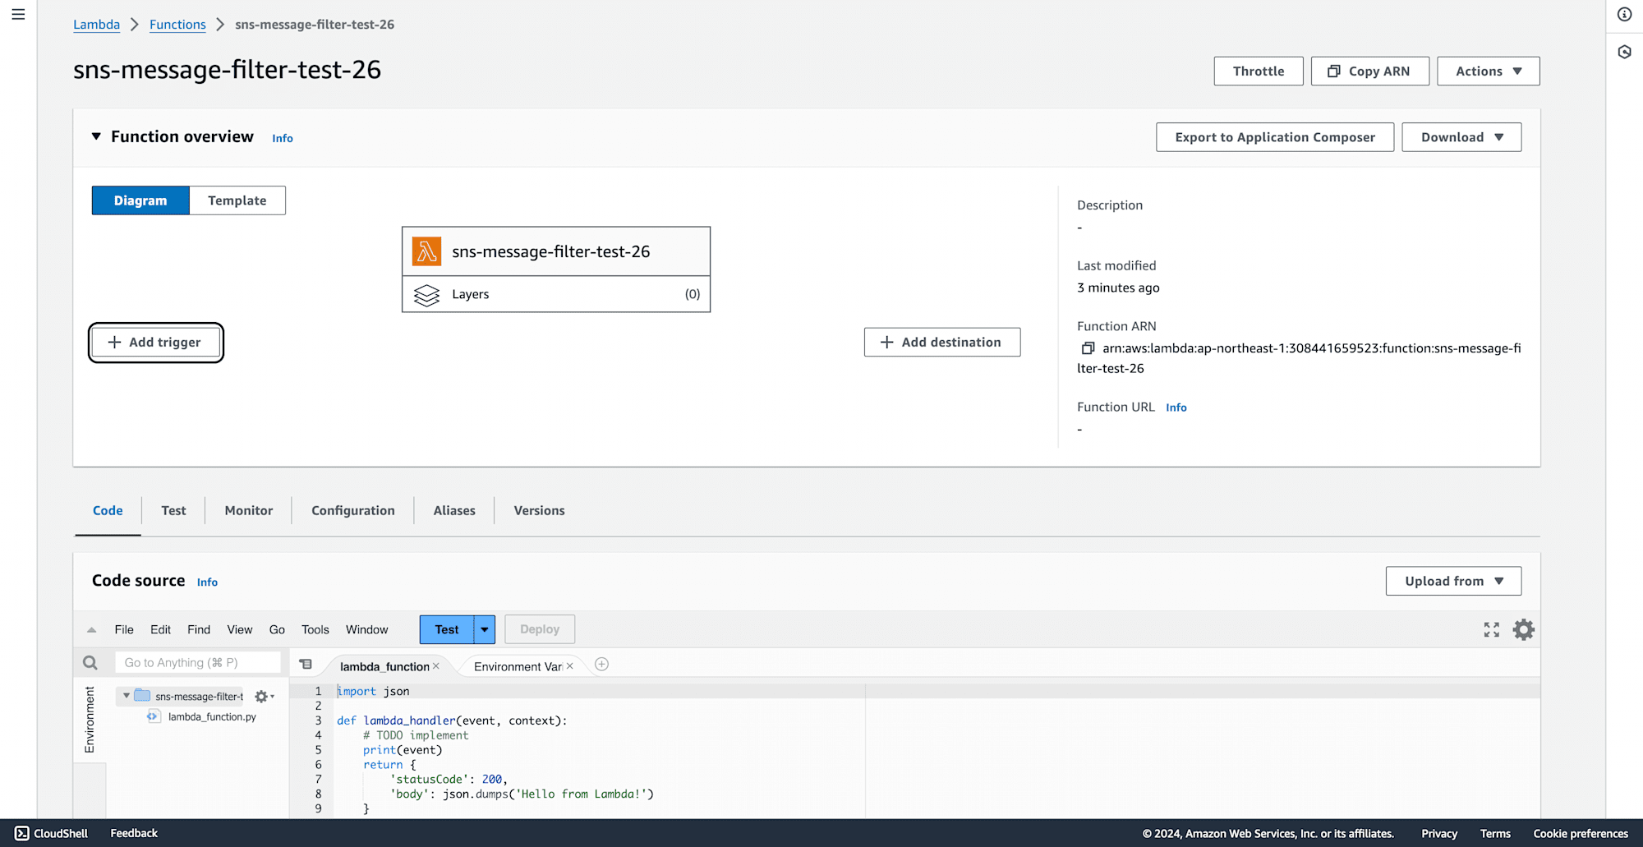Click the search magnifier icon in editor

[90, 662]
